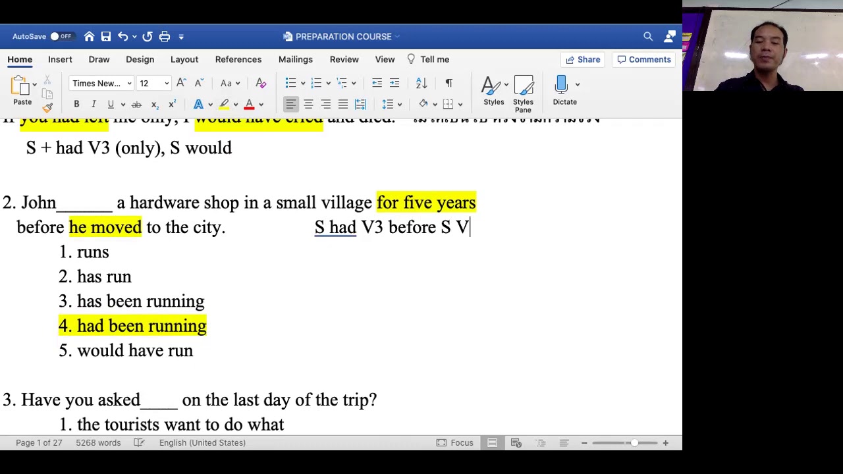Open the account profile icon
843x474 pixels.
(x=670, y=36)
